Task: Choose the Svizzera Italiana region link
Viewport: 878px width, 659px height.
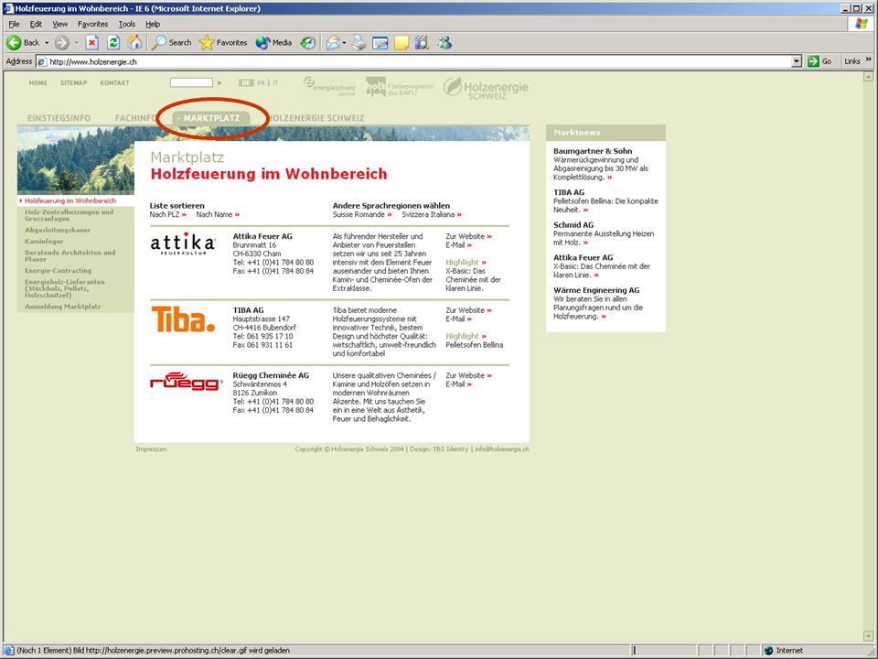Action: point(432,214)
